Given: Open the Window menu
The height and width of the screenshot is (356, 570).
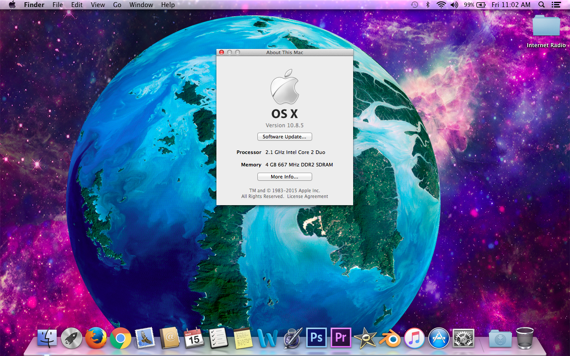Looking at the screenshot, I should click(x=141, y=5).
